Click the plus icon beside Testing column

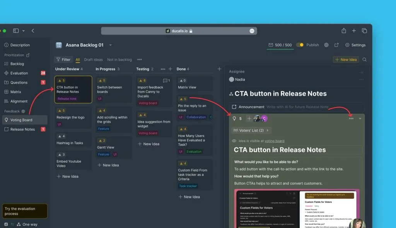click(x=170, y=69)
